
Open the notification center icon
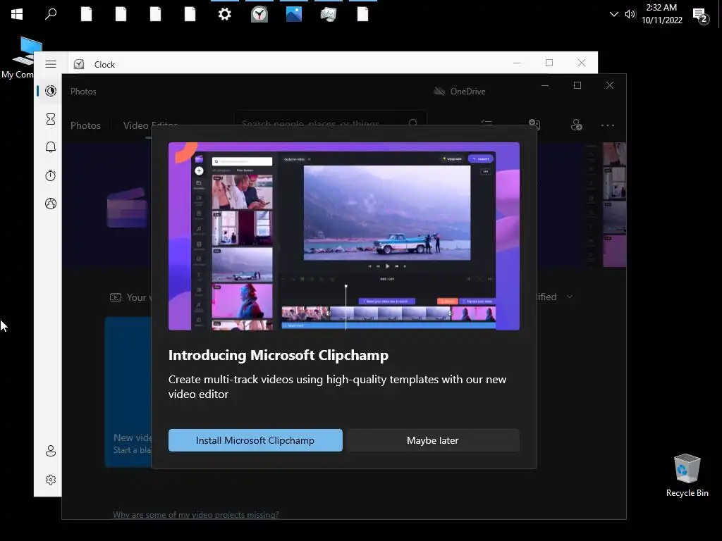(x=702, y=16)
